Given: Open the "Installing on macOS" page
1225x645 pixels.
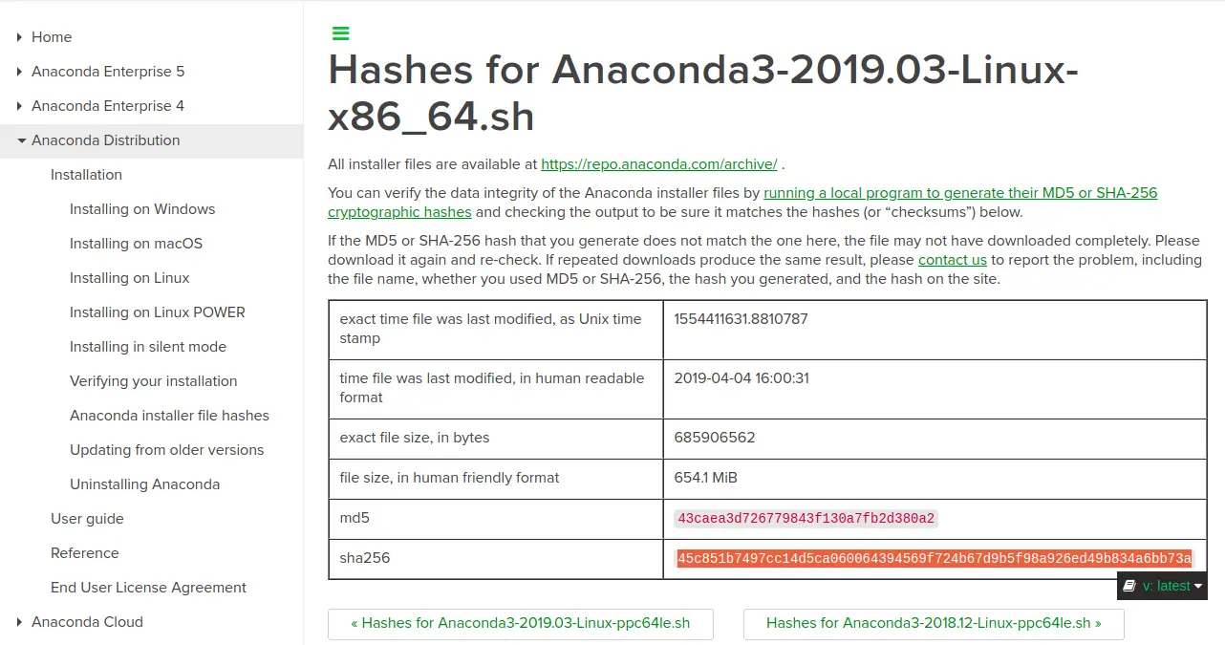Looking at the screenshot, I should [x=136, y=243].
